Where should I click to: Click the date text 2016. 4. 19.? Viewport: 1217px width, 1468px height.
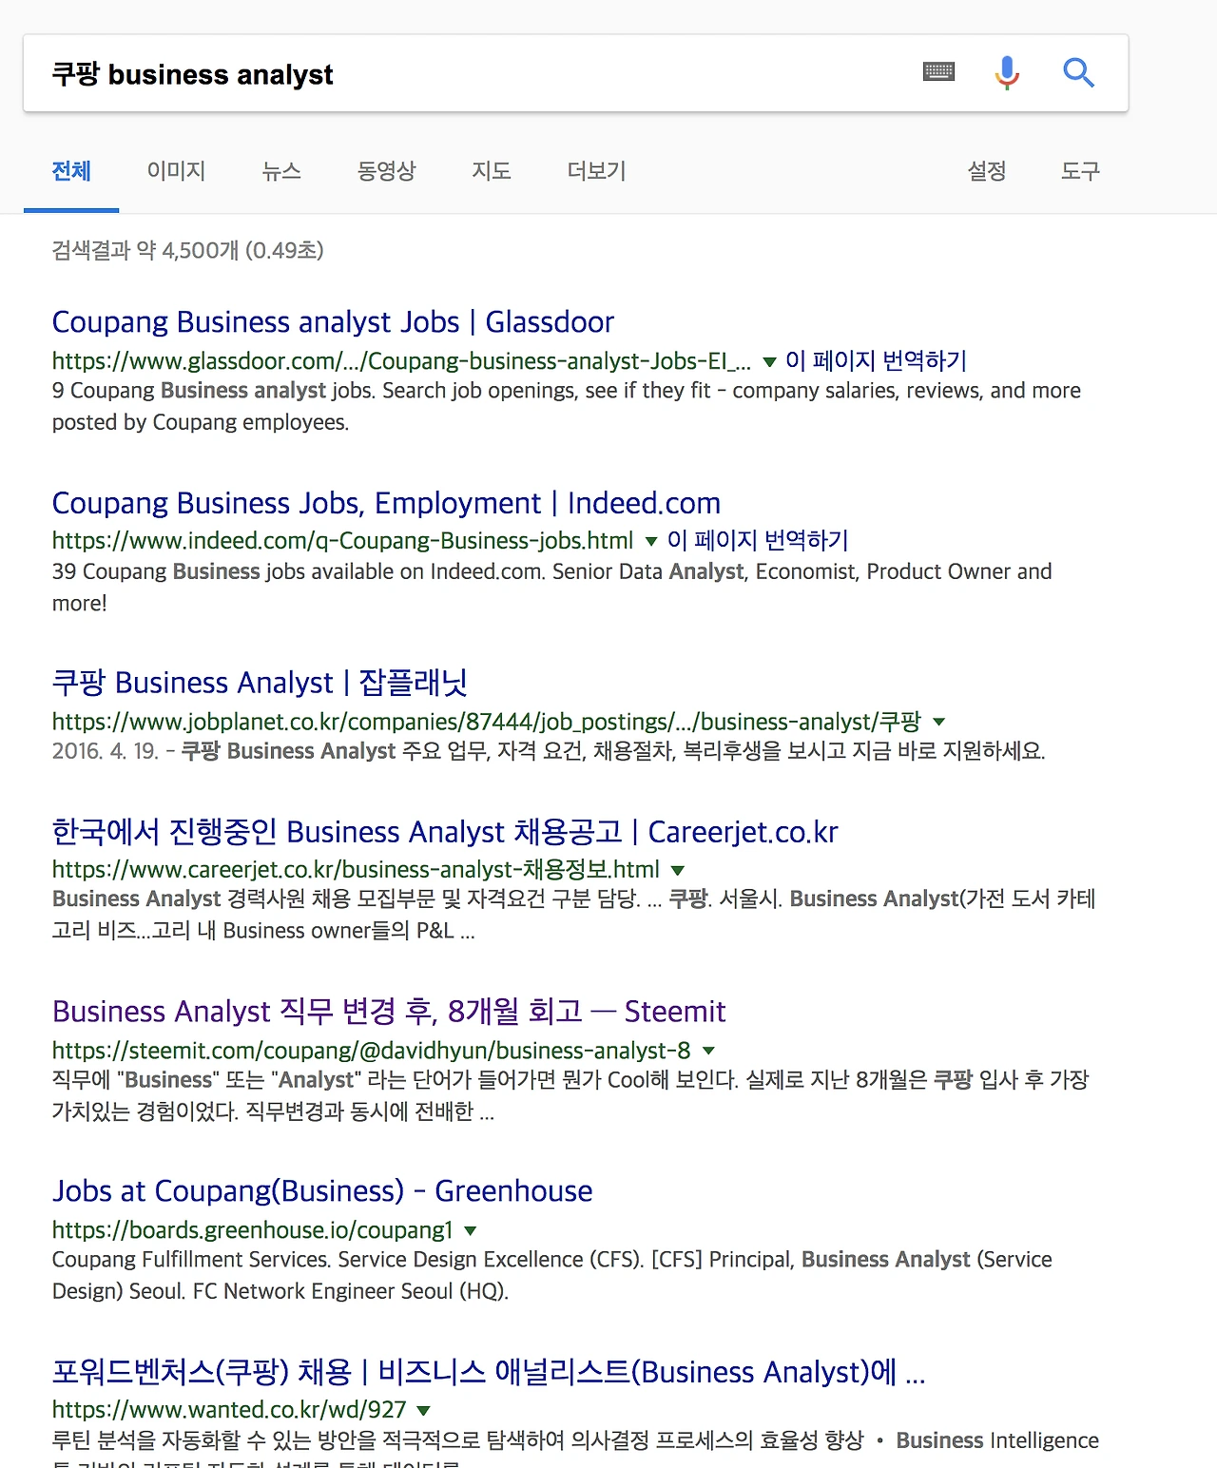click(x=106, y=751)
